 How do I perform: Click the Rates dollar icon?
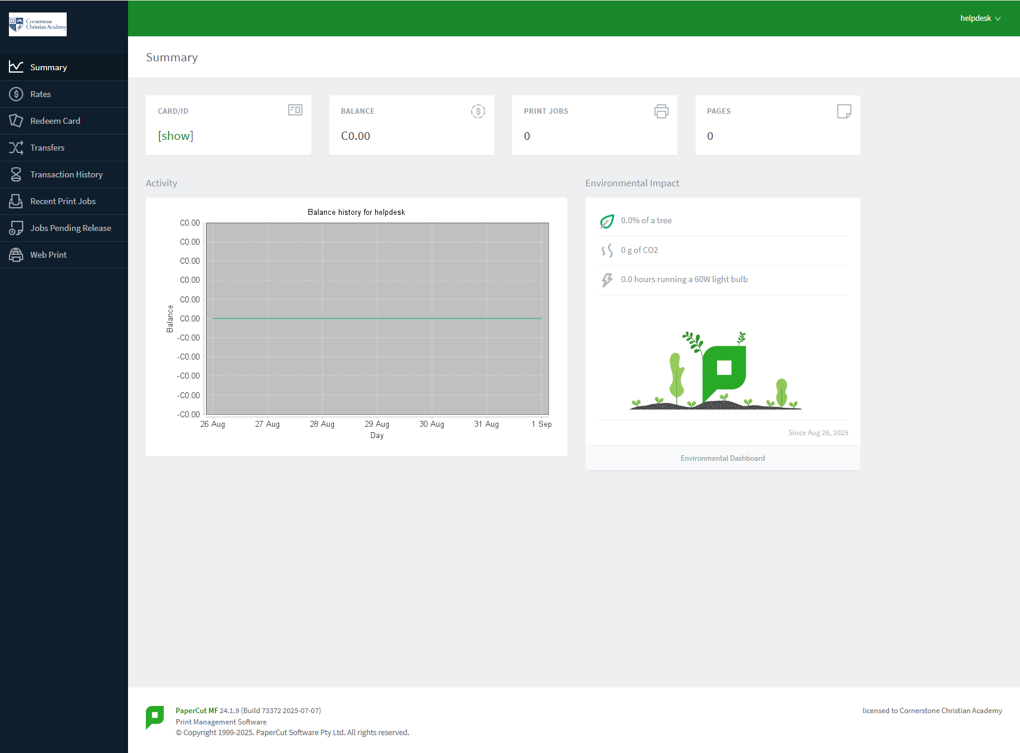(x=16, y=94)
